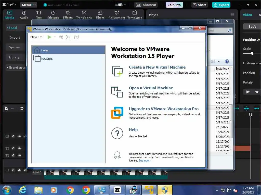Click the vertical scrollbar of the Programs list

click(x=231, y=121)
